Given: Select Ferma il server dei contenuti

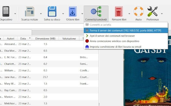Looking at the screenshot, I should (126, 30).
